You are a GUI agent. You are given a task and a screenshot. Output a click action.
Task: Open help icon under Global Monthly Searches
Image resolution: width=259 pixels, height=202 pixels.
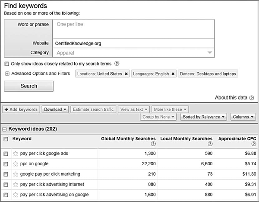[153, 144]
